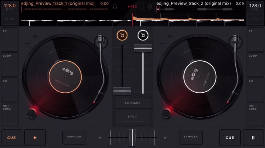Click the left track 0:00 time display
This screenshot has width=265, height=148.
[x=104, y=4]
